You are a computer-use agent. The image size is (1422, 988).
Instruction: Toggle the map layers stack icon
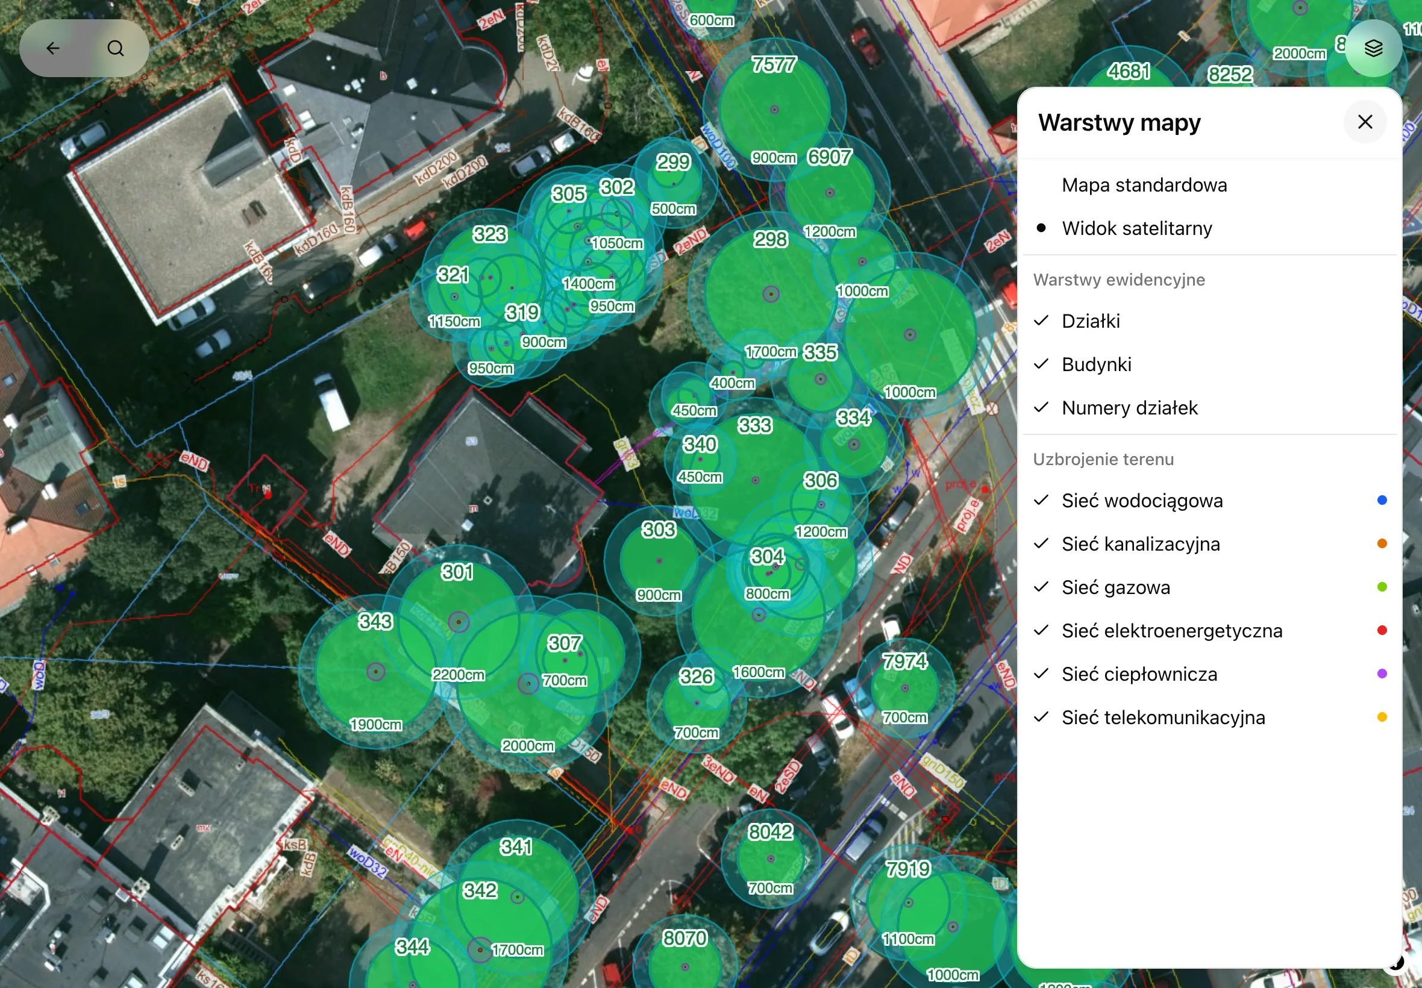[x=1373, y=48]
